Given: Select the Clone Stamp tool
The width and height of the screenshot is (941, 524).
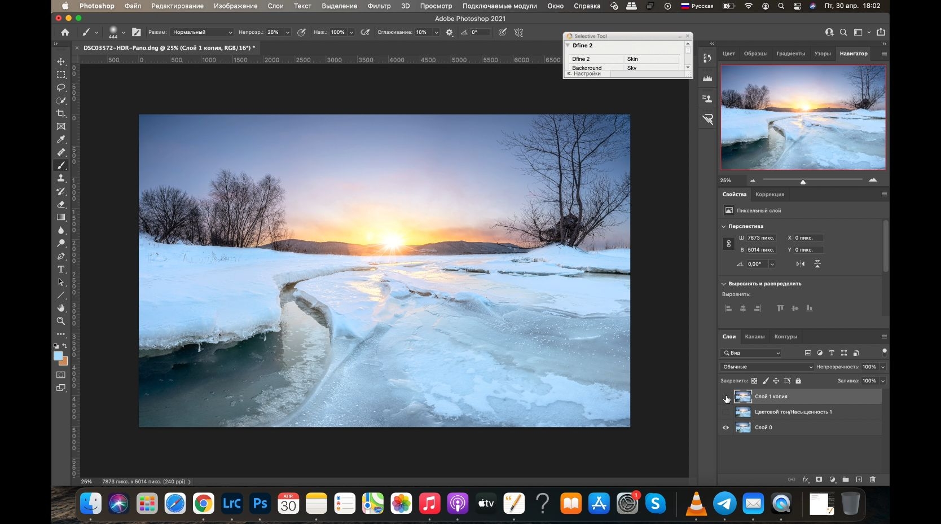Looking at the screenshot, I should [61, 178].
